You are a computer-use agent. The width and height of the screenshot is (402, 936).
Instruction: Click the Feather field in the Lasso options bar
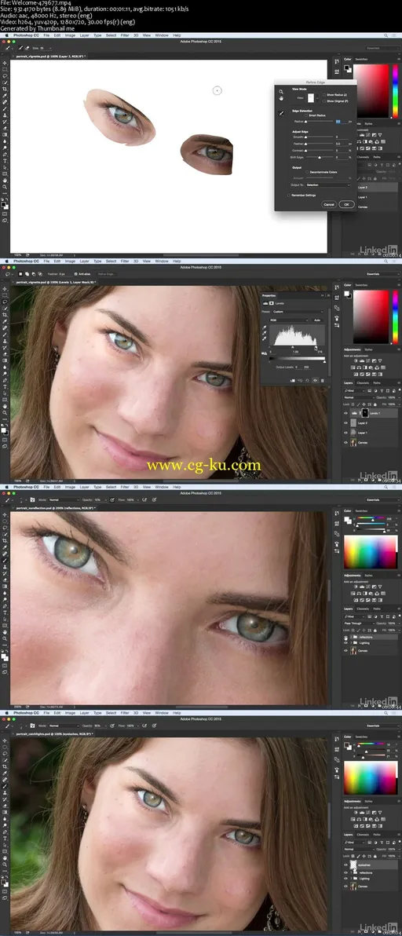click(64, 274)
